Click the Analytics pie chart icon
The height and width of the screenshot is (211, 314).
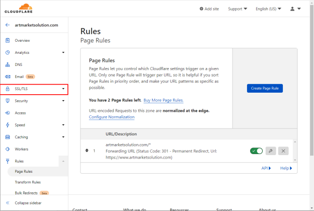coord(8,52)
